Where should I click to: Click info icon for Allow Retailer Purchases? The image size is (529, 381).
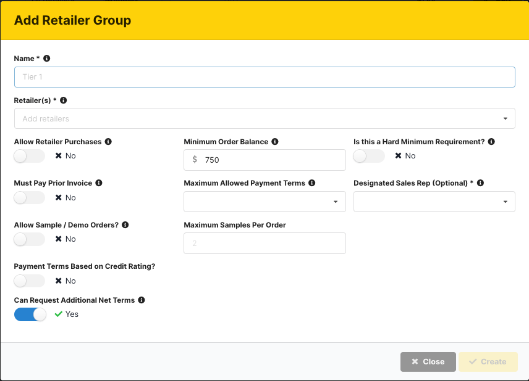[108, 142]
